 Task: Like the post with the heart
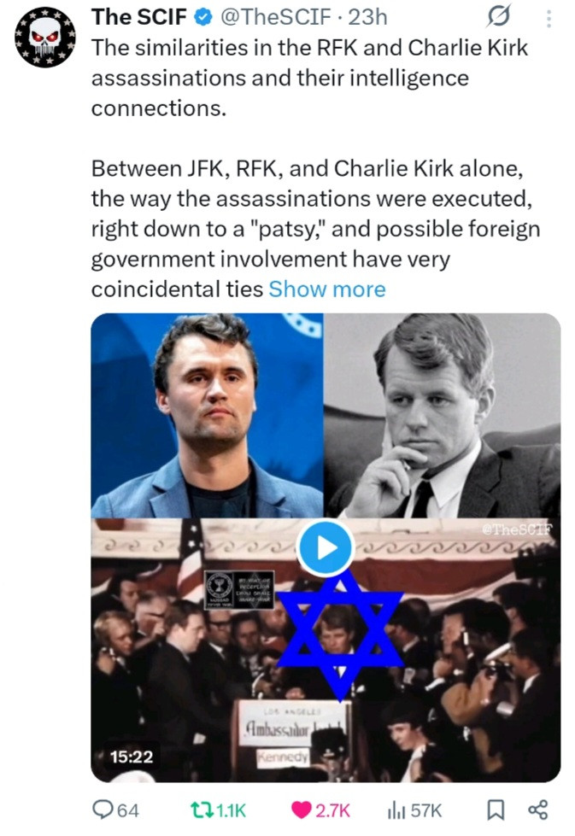(302, 809)
